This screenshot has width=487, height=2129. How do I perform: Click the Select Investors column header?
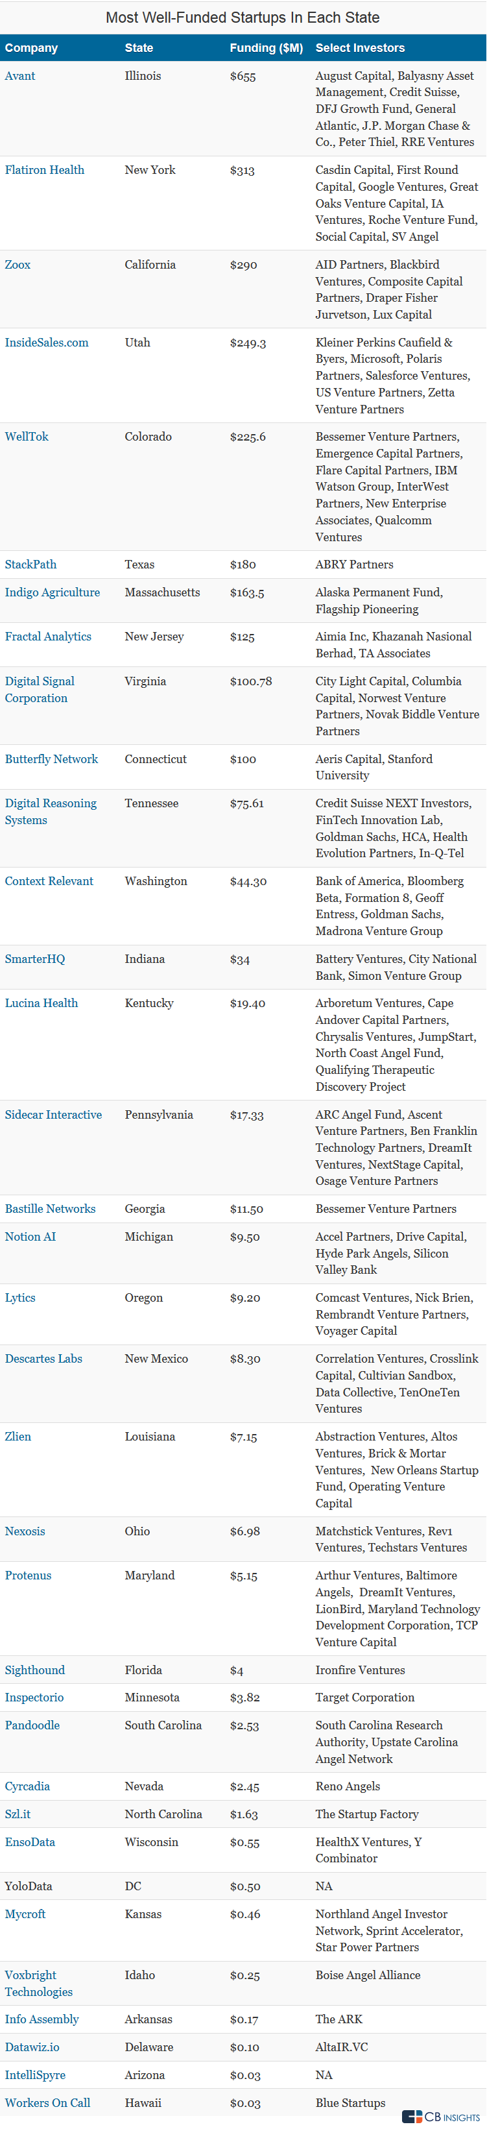(x=360, y=48)
